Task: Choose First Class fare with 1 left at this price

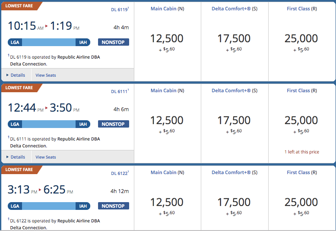Action: 301,124
